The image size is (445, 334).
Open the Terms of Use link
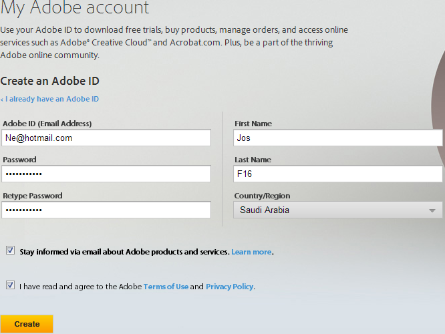coord(166,287)
